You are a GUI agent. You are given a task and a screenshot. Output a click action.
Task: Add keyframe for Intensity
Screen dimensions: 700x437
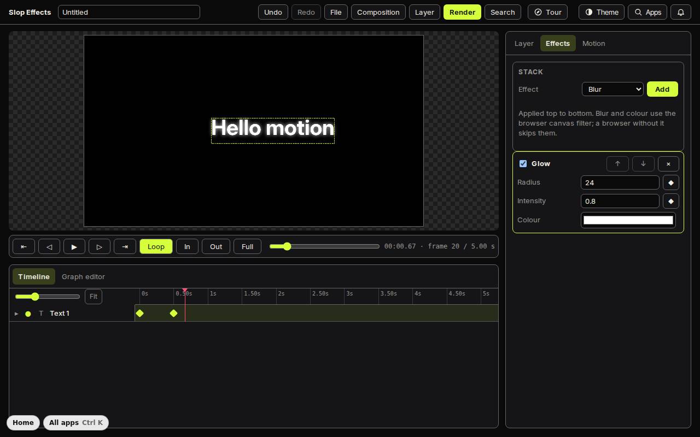click(671, 201)
